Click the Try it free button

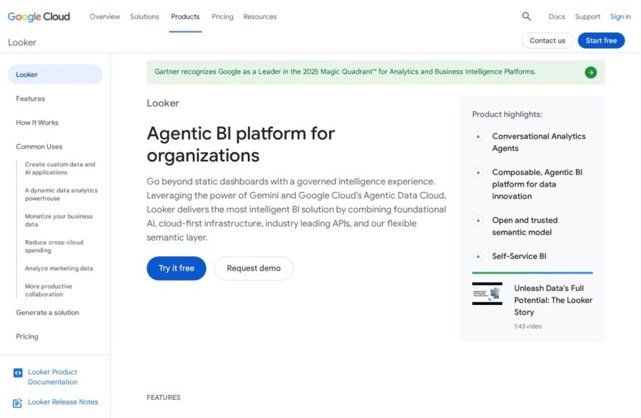(x=176, y=268)
